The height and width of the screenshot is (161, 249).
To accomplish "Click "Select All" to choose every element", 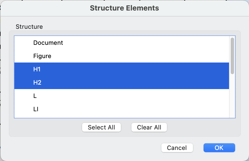I will point(101,127).
